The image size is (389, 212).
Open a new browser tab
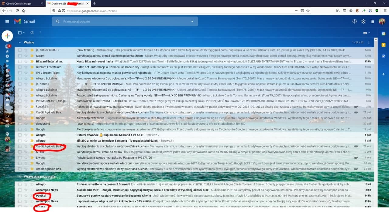[x=94, y=3]
